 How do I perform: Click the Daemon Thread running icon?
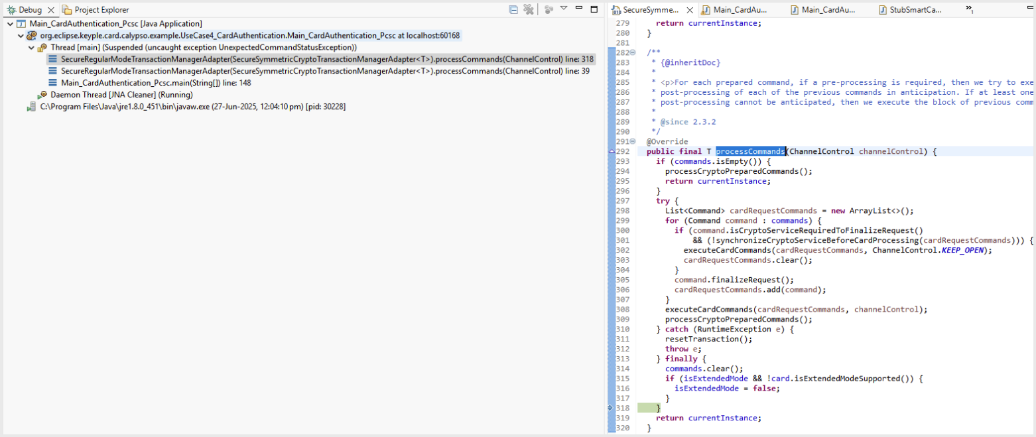point(42,95)
